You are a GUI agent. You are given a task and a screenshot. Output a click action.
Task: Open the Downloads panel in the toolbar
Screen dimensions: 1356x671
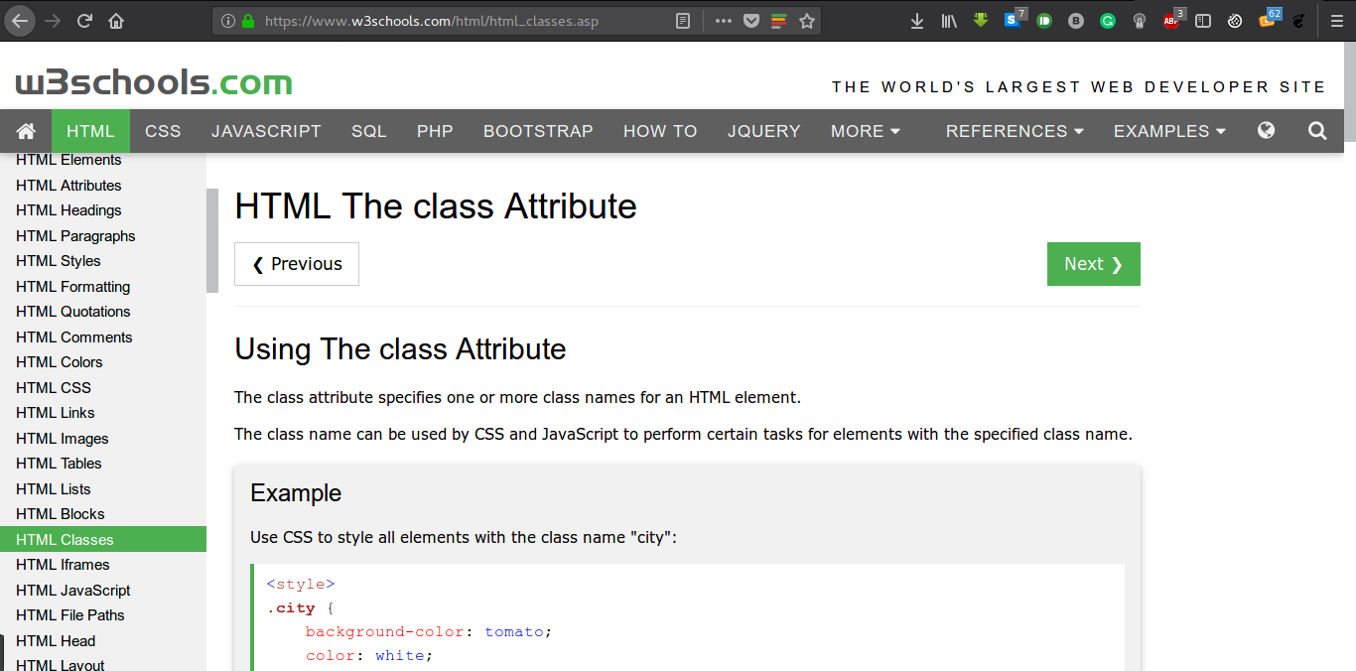(x=916, y=20)
